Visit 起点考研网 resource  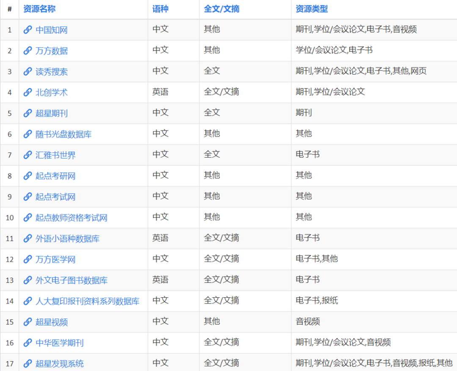click(x=56, y=176)
